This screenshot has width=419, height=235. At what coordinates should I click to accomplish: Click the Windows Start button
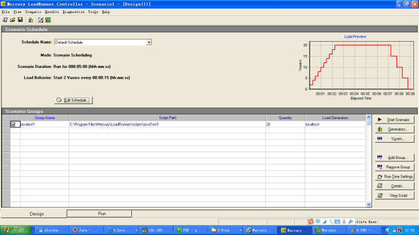[x=16, y=230]
